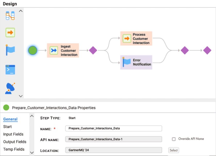216x156 pixels.
Task: Collapse palette with the up chevron
Action: 21,11
